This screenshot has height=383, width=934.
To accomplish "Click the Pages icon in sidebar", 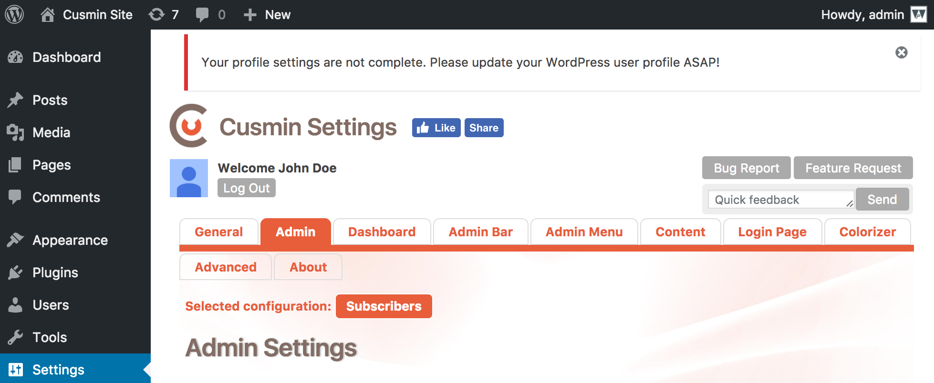I will coord(15,165).
